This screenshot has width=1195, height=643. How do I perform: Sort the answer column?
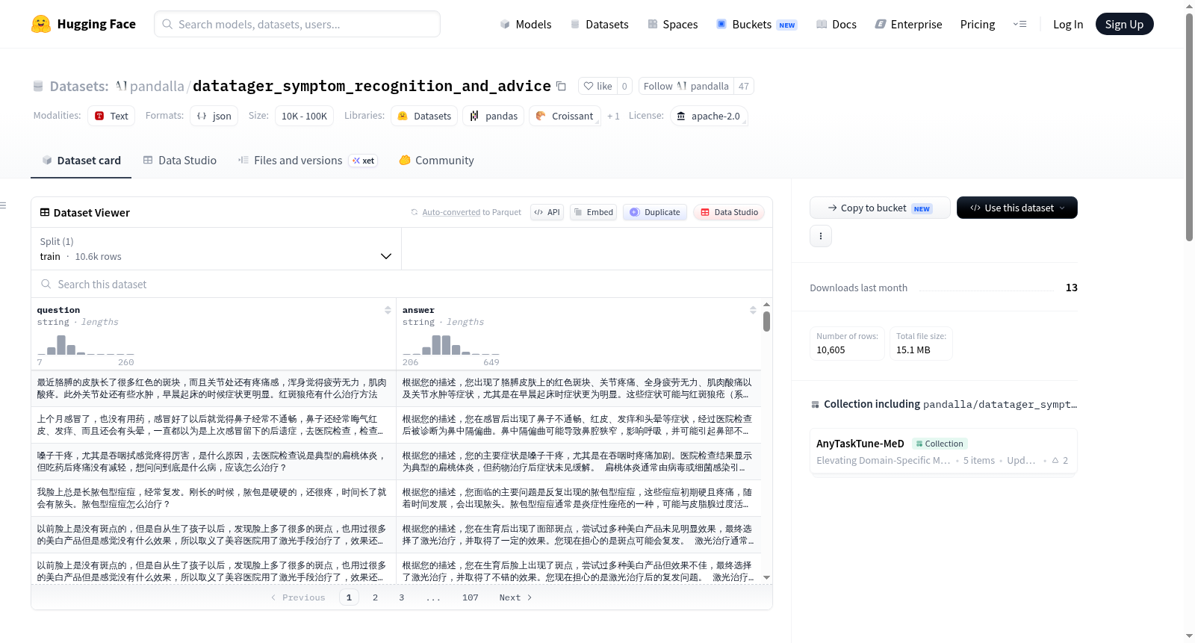pyautogui.click(x=753, y=310)
